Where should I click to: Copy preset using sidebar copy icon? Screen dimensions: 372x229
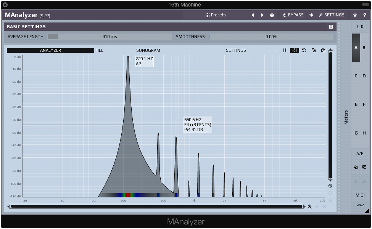tap(356, 167)
